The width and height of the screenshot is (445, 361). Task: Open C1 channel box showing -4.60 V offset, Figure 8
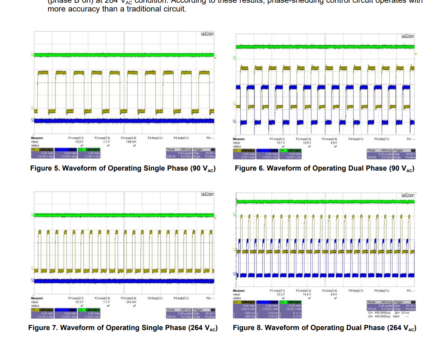(244, 309)
